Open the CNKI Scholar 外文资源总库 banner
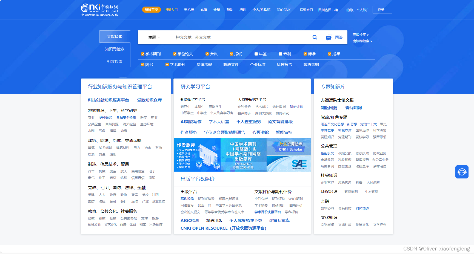 coord(289,147)
